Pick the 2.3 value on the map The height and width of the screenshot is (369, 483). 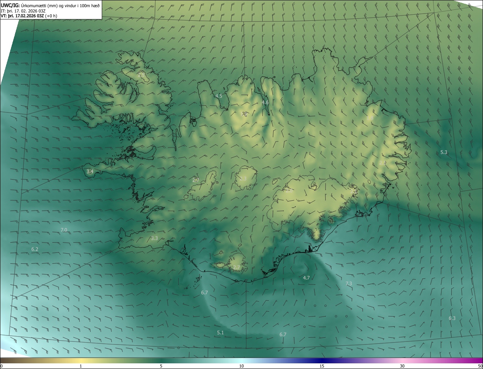click(243, 178)
